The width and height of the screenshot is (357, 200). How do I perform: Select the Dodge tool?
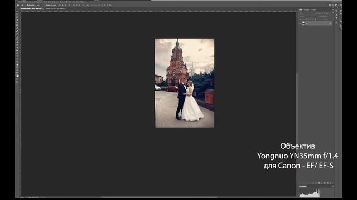(17, 51)
